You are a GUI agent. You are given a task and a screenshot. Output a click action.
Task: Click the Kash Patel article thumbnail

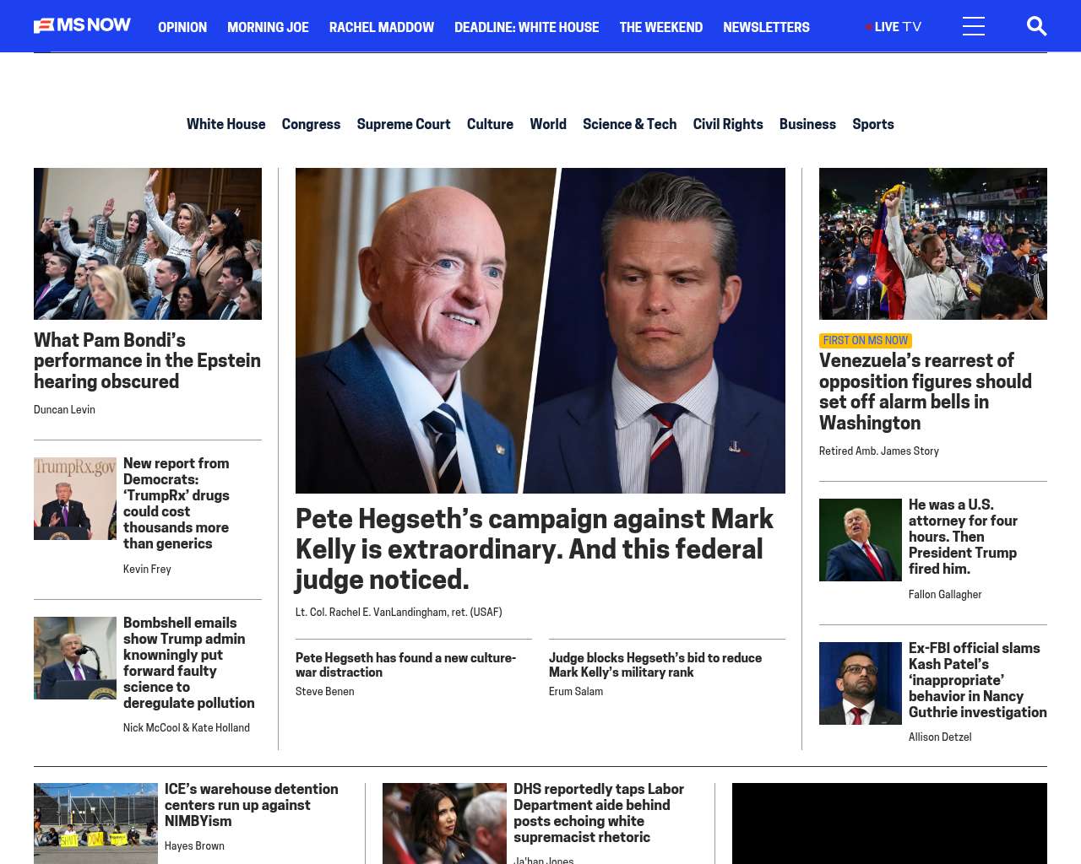pyautogui.click(x=860, y=683)
